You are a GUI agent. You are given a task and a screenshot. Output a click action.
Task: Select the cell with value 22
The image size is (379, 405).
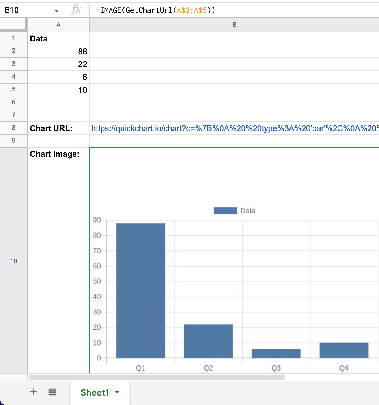[58, 64]
